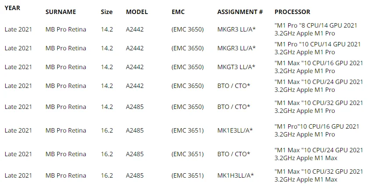Click the M1 Max 10 CPU/16 GPU entry
The image size is (374, 189).
point(318,67)
